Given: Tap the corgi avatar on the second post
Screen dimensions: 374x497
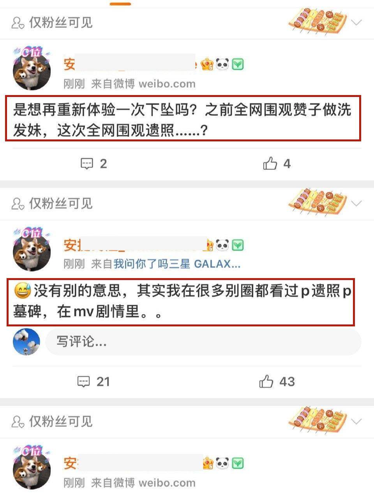Looking at the screenshot, I should point(32,250).
